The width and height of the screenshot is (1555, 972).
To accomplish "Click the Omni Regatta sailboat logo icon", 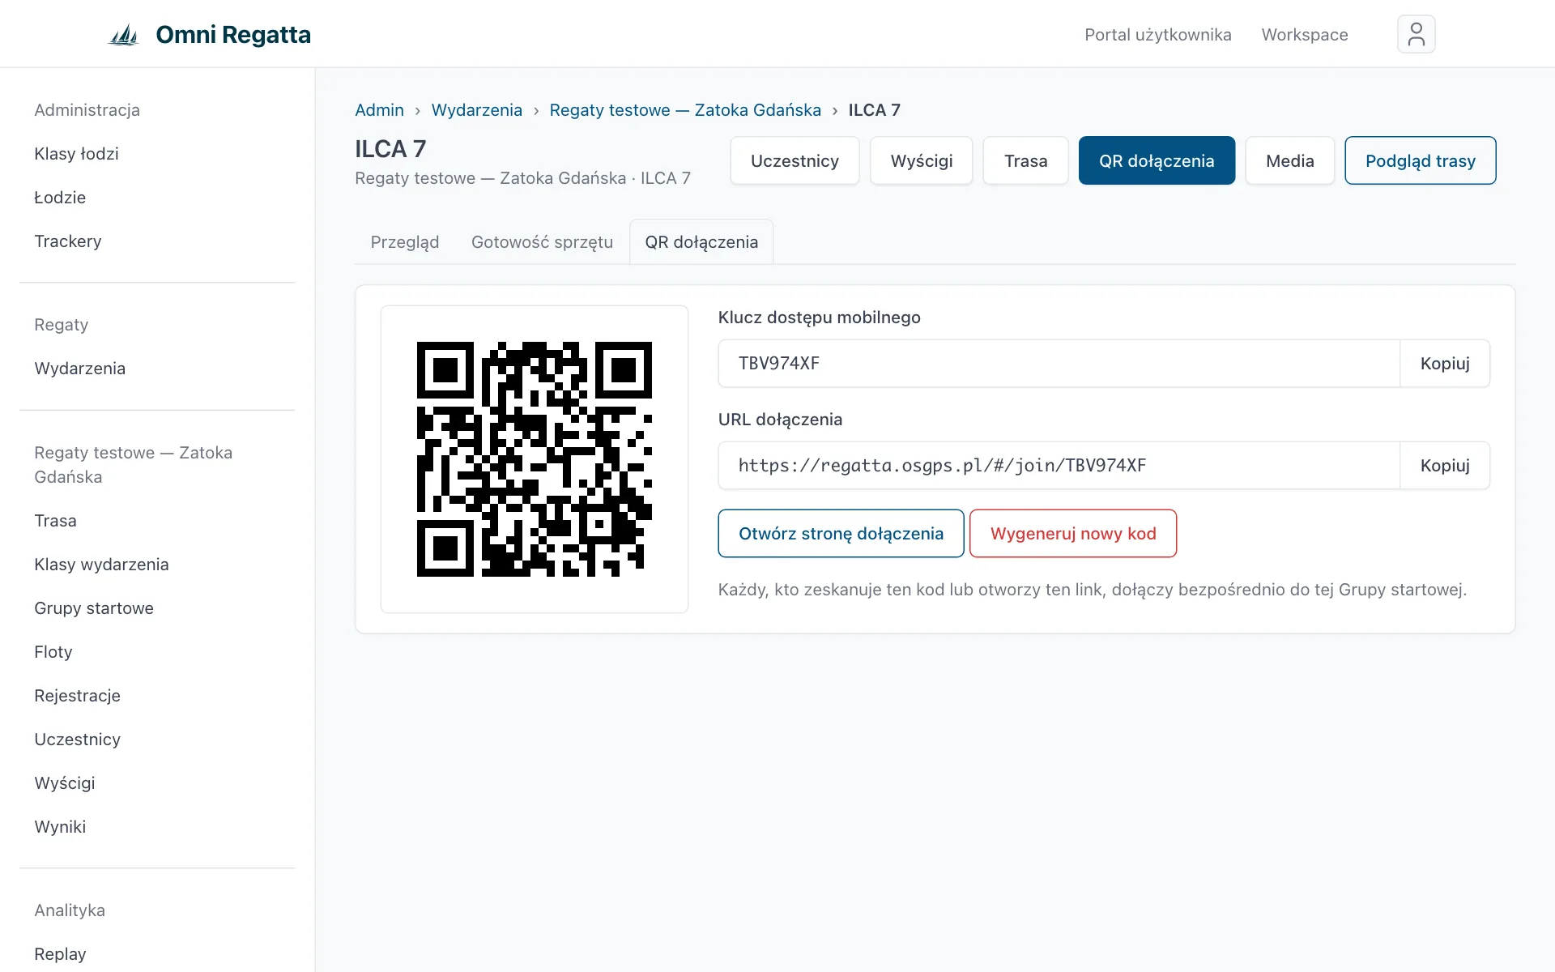I will (124, 35).
